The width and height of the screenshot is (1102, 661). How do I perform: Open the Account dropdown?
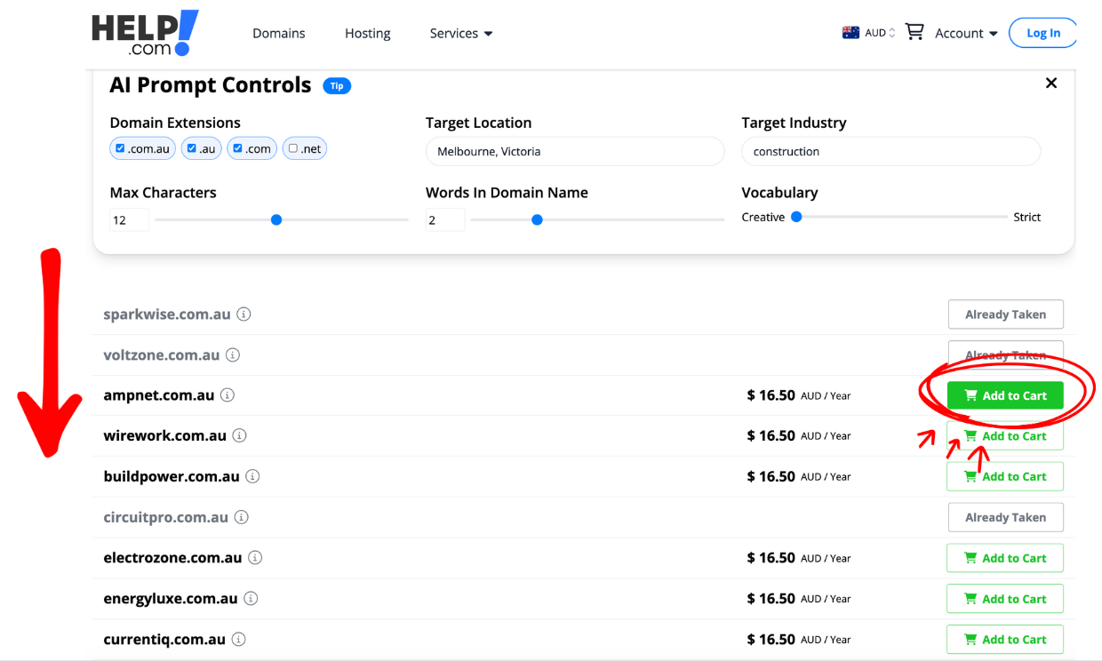pyautogui.click(x=966, y=34)
